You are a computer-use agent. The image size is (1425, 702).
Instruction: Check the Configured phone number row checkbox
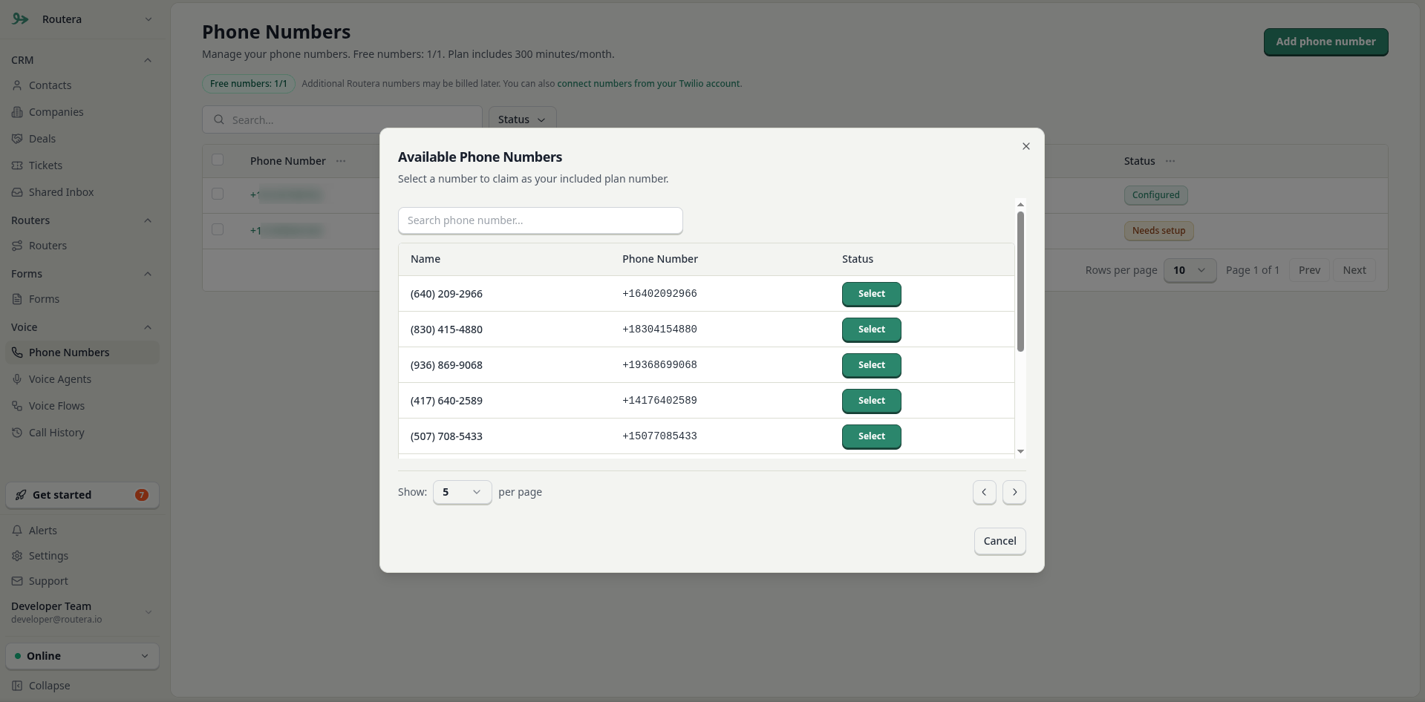click(218, 194)
